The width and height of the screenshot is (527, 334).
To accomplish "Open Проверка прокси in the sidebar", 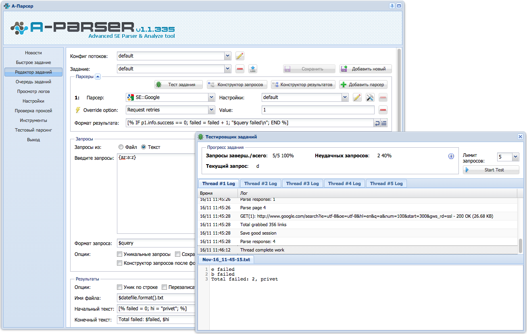I will tap(33, 111).
